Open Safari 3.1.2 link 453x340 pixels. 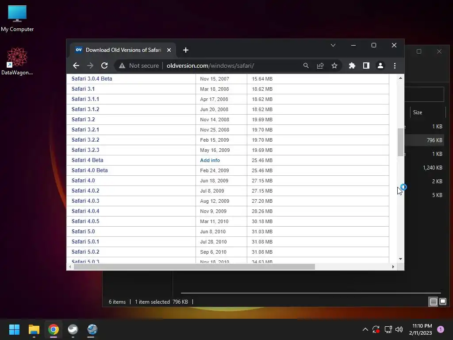tap(85, 109)
